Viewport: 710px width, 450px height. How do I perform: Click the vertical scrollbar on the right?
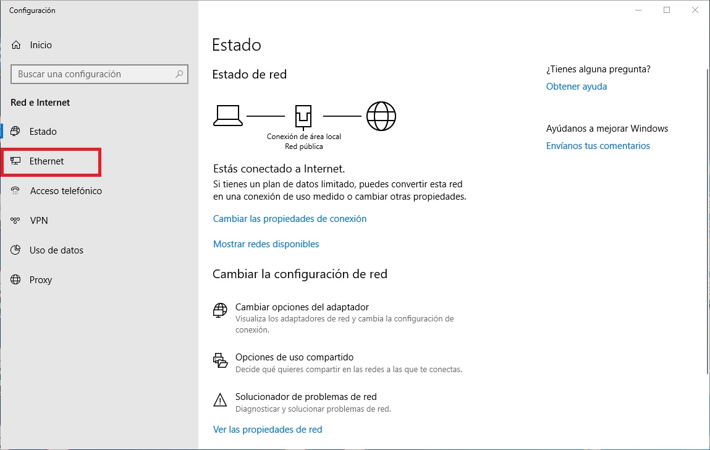click(708, 221)
